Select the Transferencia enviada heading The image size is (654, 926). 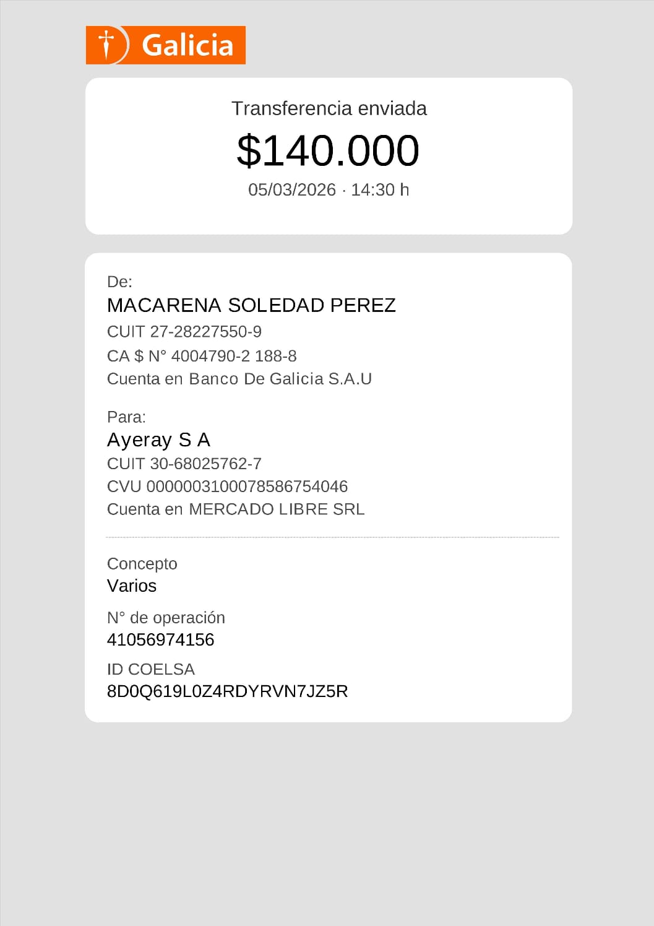click(329, 108)
